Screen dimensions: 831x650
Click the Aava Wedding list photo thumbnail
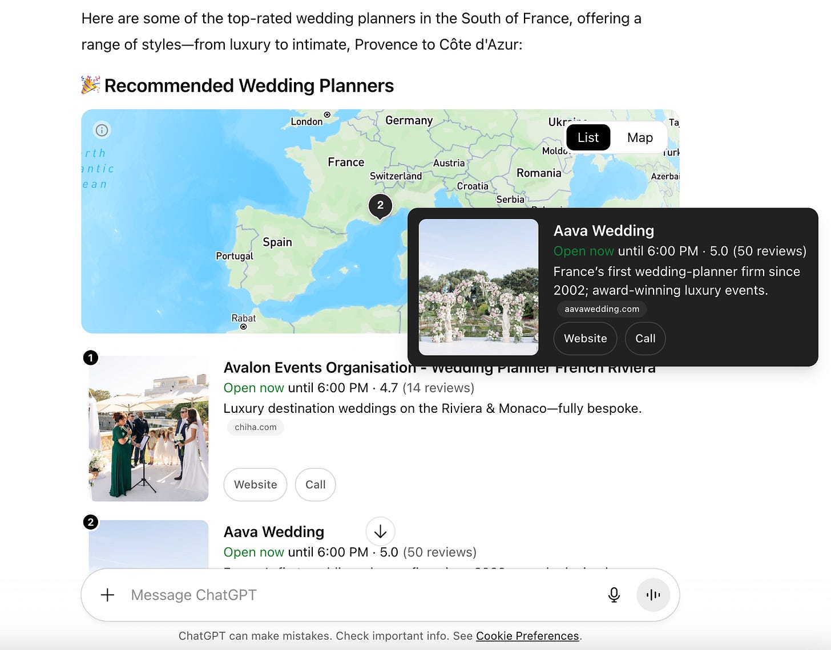(148, 544)
